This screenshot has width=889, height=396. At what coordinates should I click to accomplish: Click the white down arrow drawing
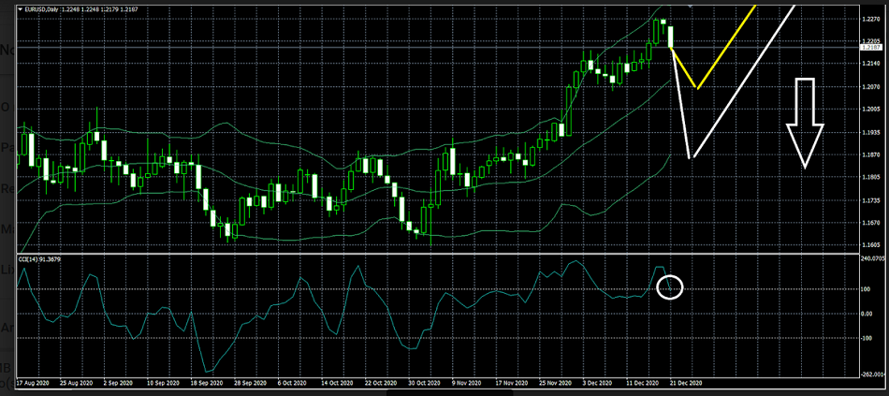804,122
